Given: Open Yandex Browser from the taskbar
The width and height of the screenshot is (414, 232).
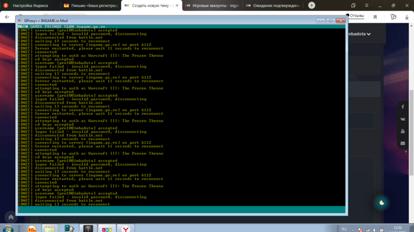Looking at the screenshot, I should coord(126,229).
